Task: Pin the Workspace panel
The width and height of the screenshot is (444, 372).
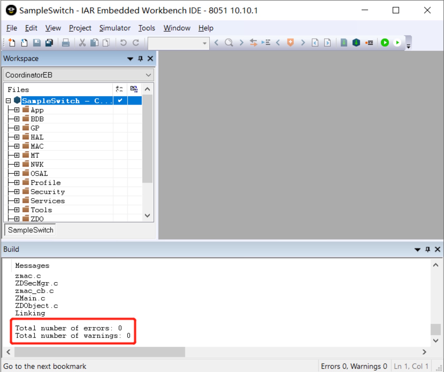Action: [140, 59]
